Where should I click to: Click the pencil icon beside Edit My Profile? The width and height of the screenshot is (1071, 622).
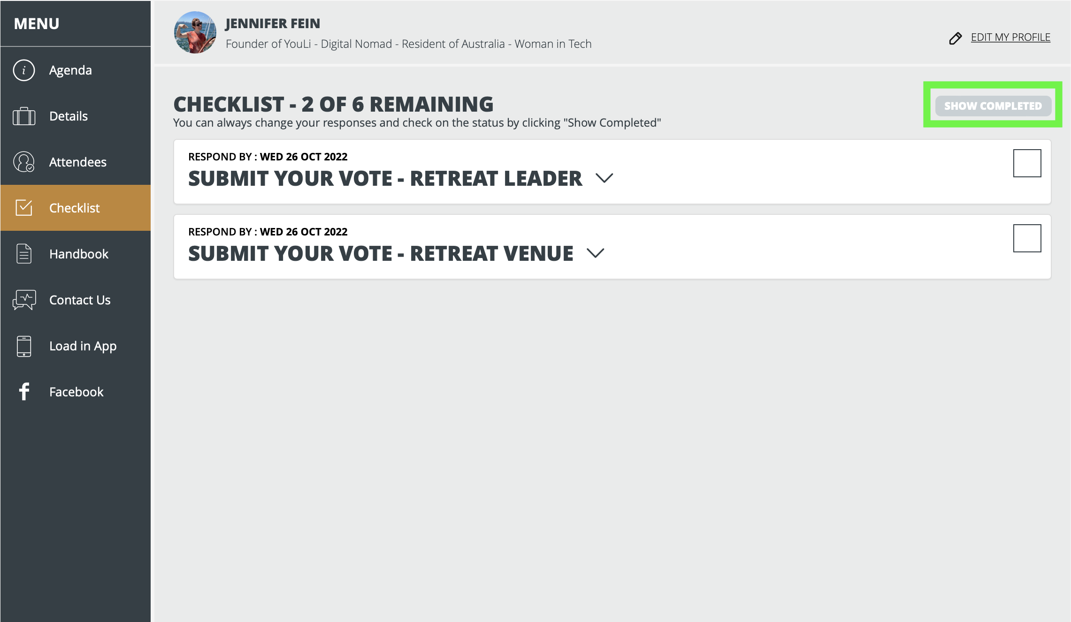coord(955,38)
